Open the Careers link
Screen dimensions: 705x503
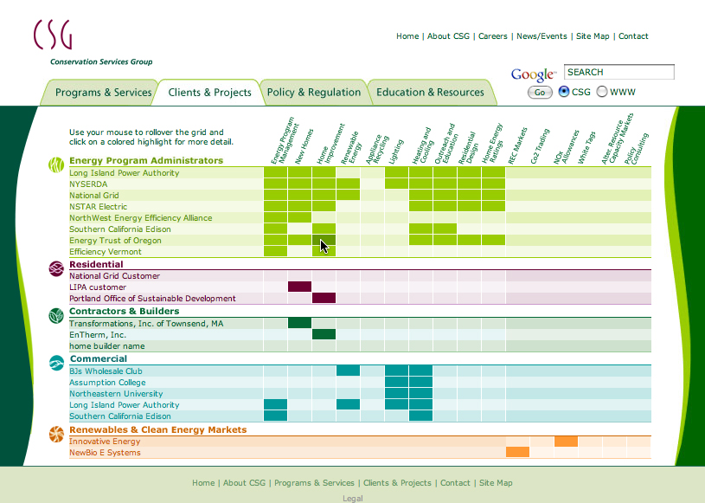click(493, 36)
